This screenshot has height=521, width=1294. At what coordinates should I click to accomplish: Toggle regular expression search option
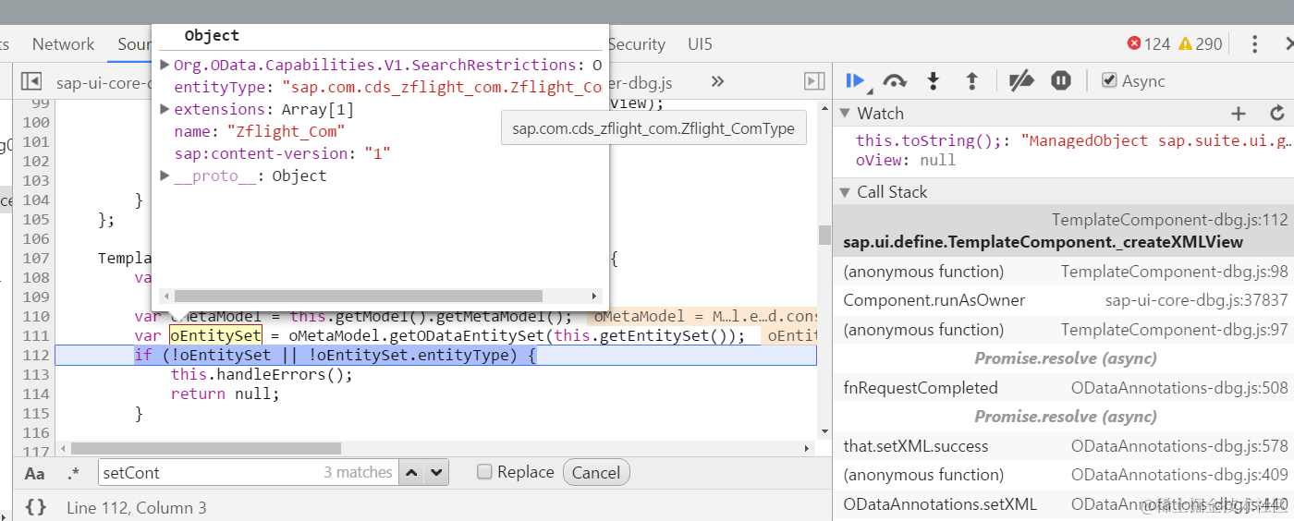[74, 473]
